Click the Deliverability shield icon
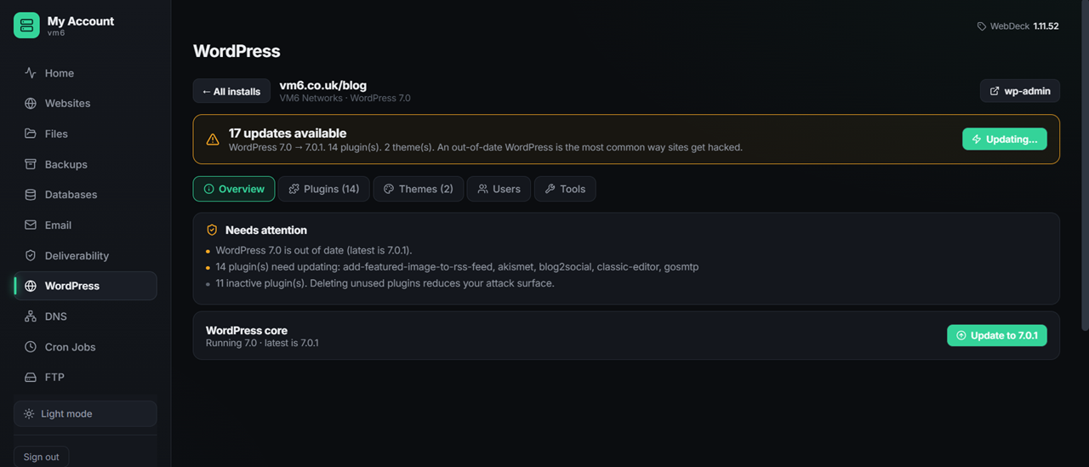Viewport: 1089px width, 467px height. point(31,255)
